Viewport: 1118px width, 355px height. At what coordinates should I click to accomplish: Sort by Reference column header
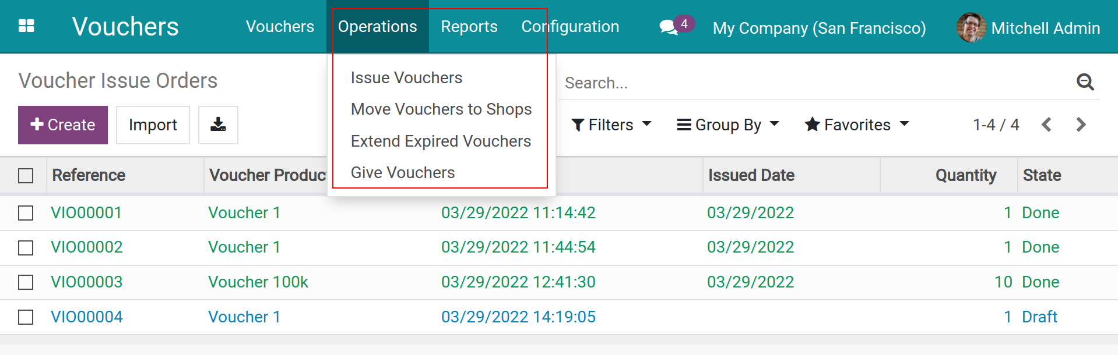click(89, 175)
